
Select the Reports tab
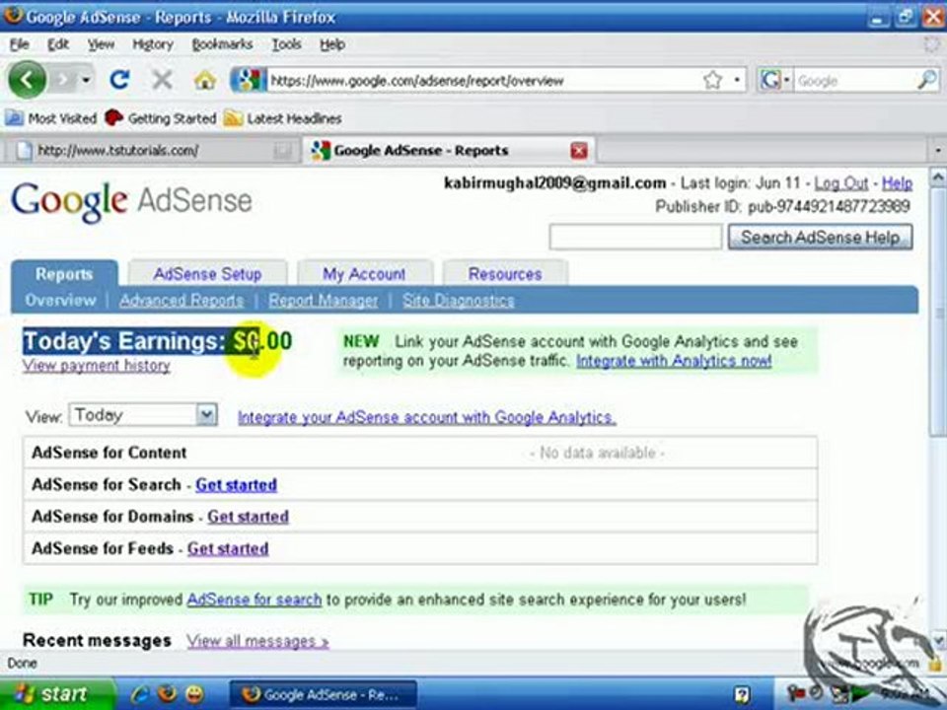[64, 274]
